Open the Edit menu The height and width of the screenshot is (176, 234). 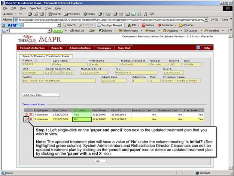13,8
